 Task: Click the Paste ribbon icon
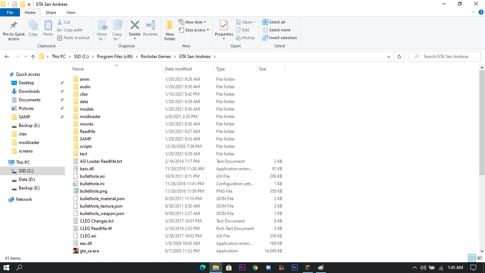48,26
